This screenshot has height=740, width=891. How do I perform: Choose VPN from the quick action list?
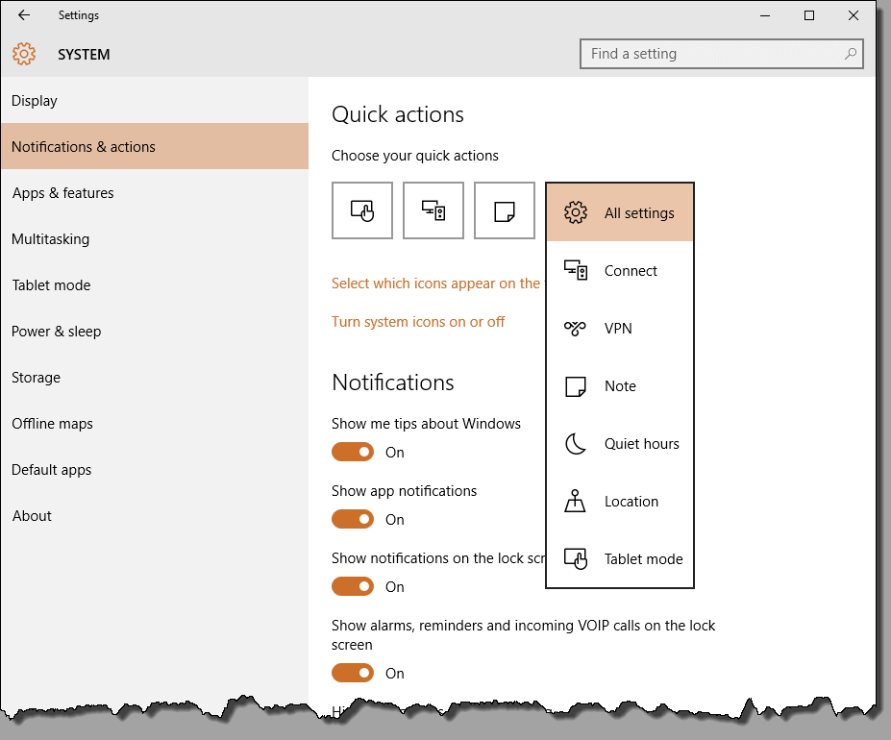click(x=620, y=329)
